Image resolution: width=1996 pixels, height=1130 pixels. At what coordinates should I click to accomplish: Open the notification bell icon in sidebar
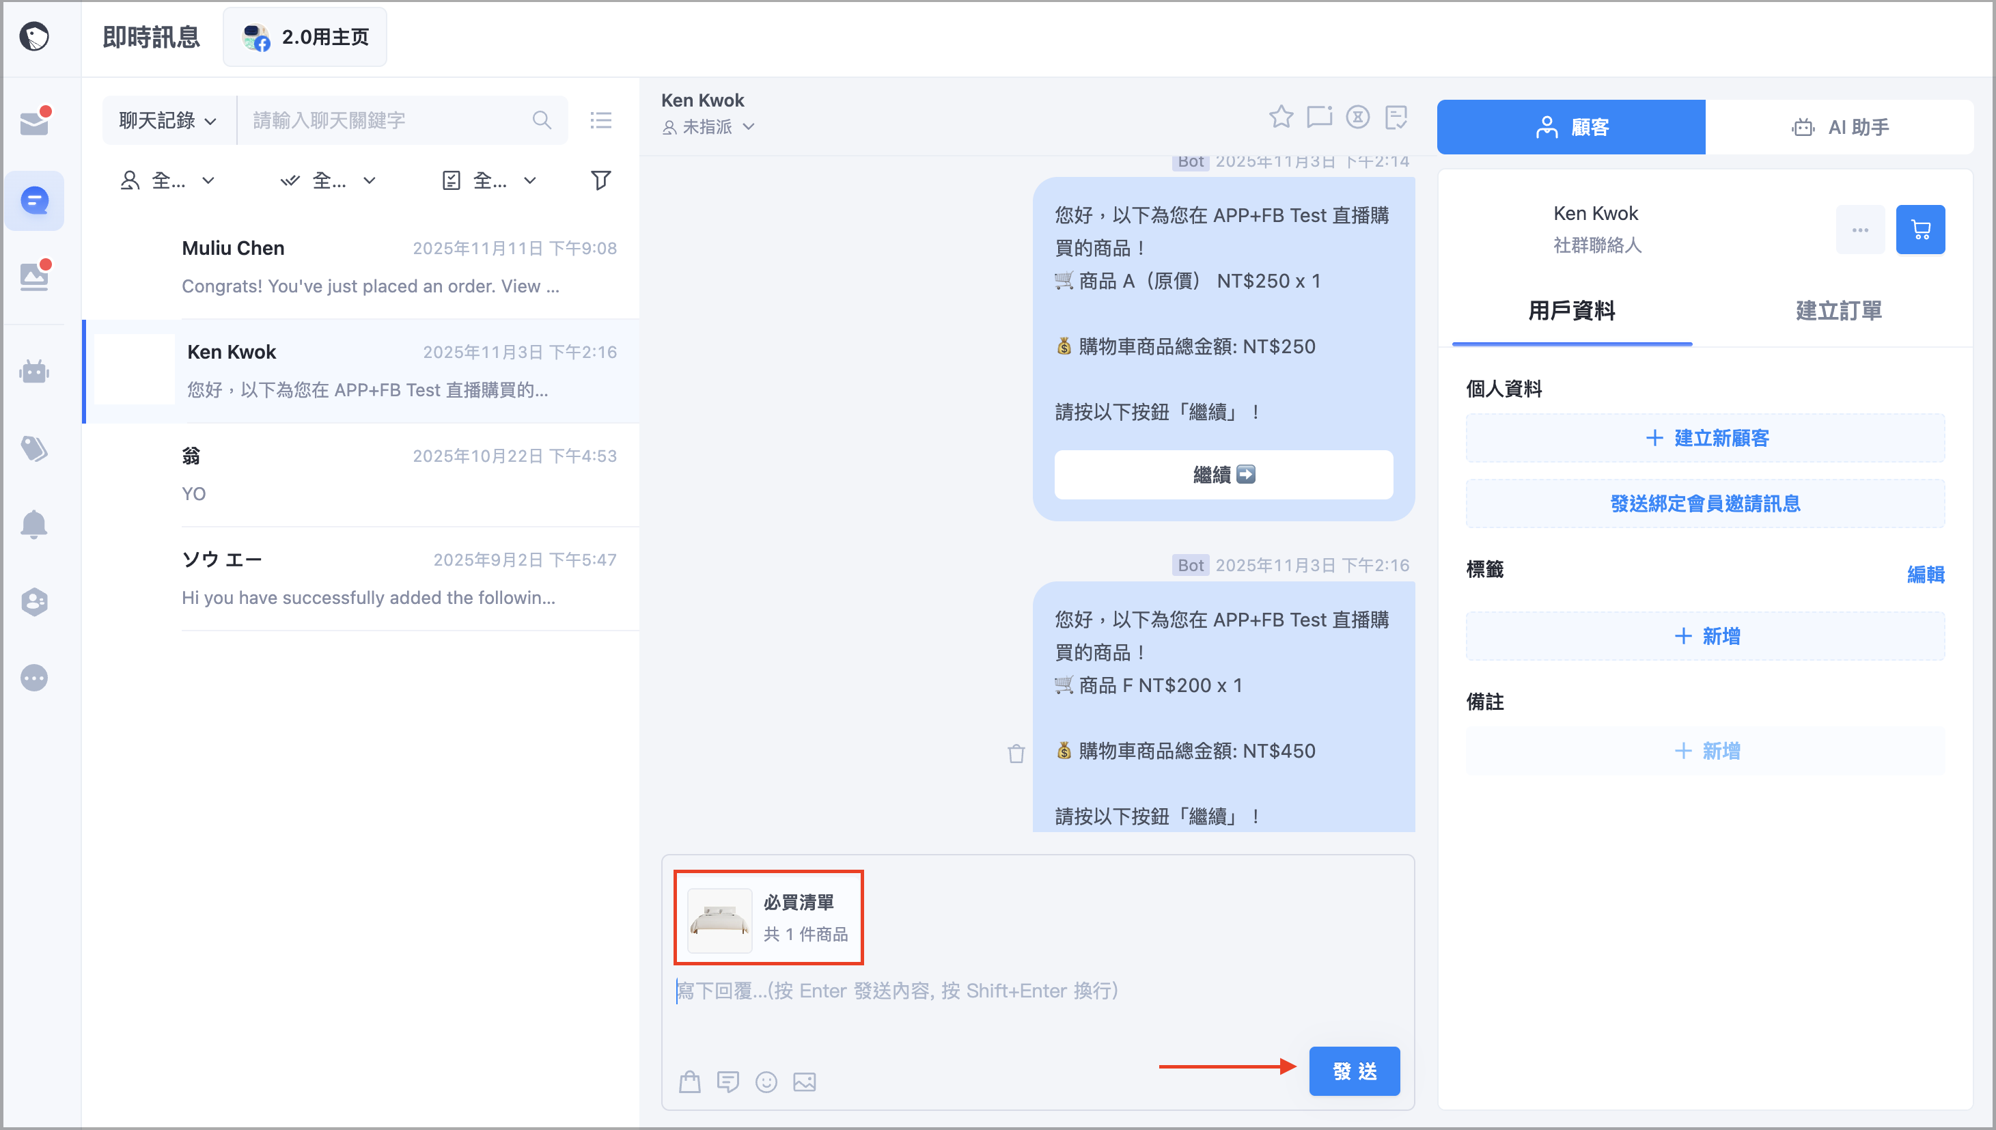tap(34, 525)
